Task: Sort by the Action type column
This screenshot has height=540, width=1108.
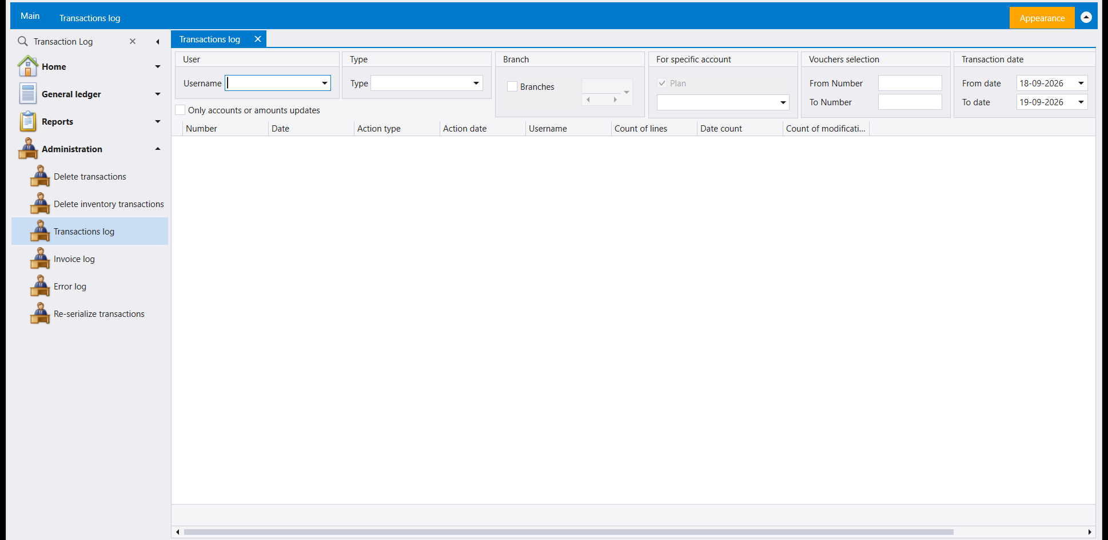Action: point(397,128)
